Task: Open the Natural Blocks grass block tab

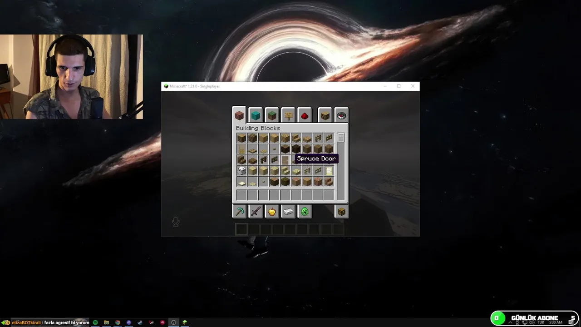Action: tap(272, 115)
